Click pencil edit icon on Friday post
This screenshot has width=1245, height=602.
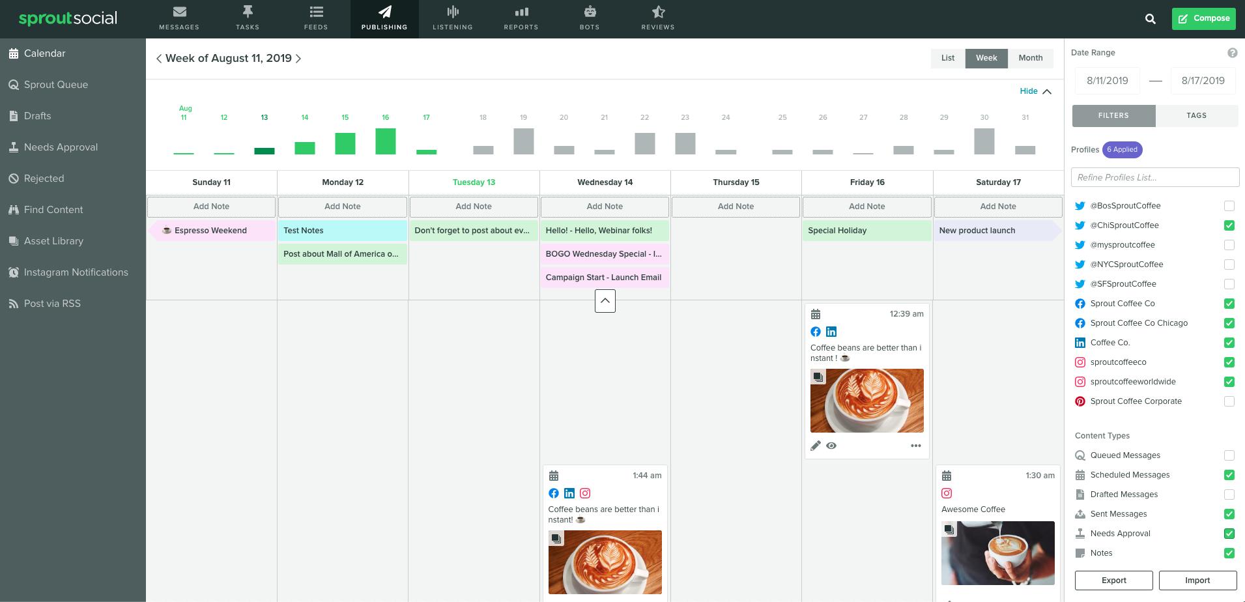816,446
